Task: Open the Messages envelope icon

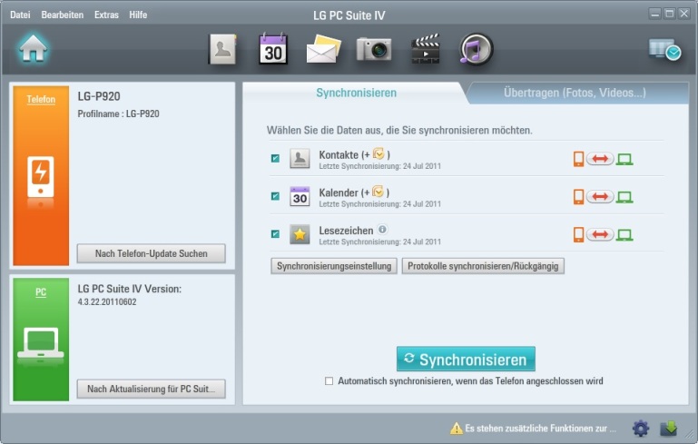Action: pos(322,49)
